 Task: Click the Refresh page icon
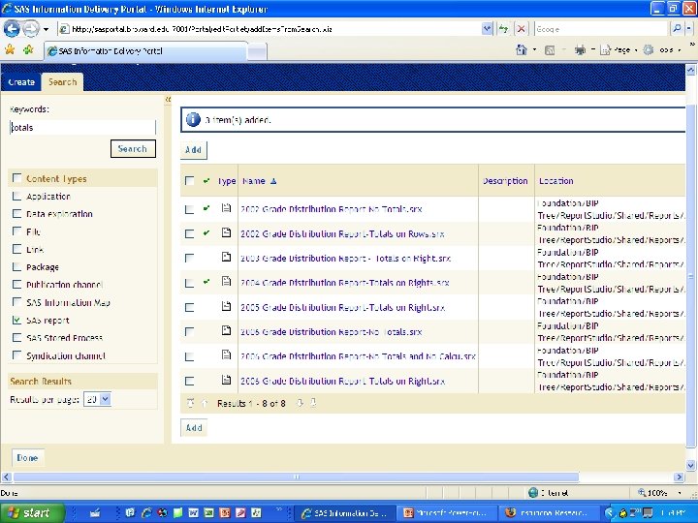(x=503, y=29)
